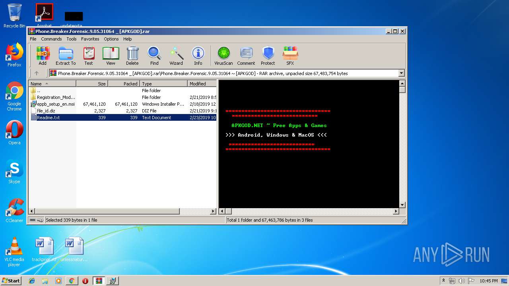Click the Protect shield icon

pos(268,56)
